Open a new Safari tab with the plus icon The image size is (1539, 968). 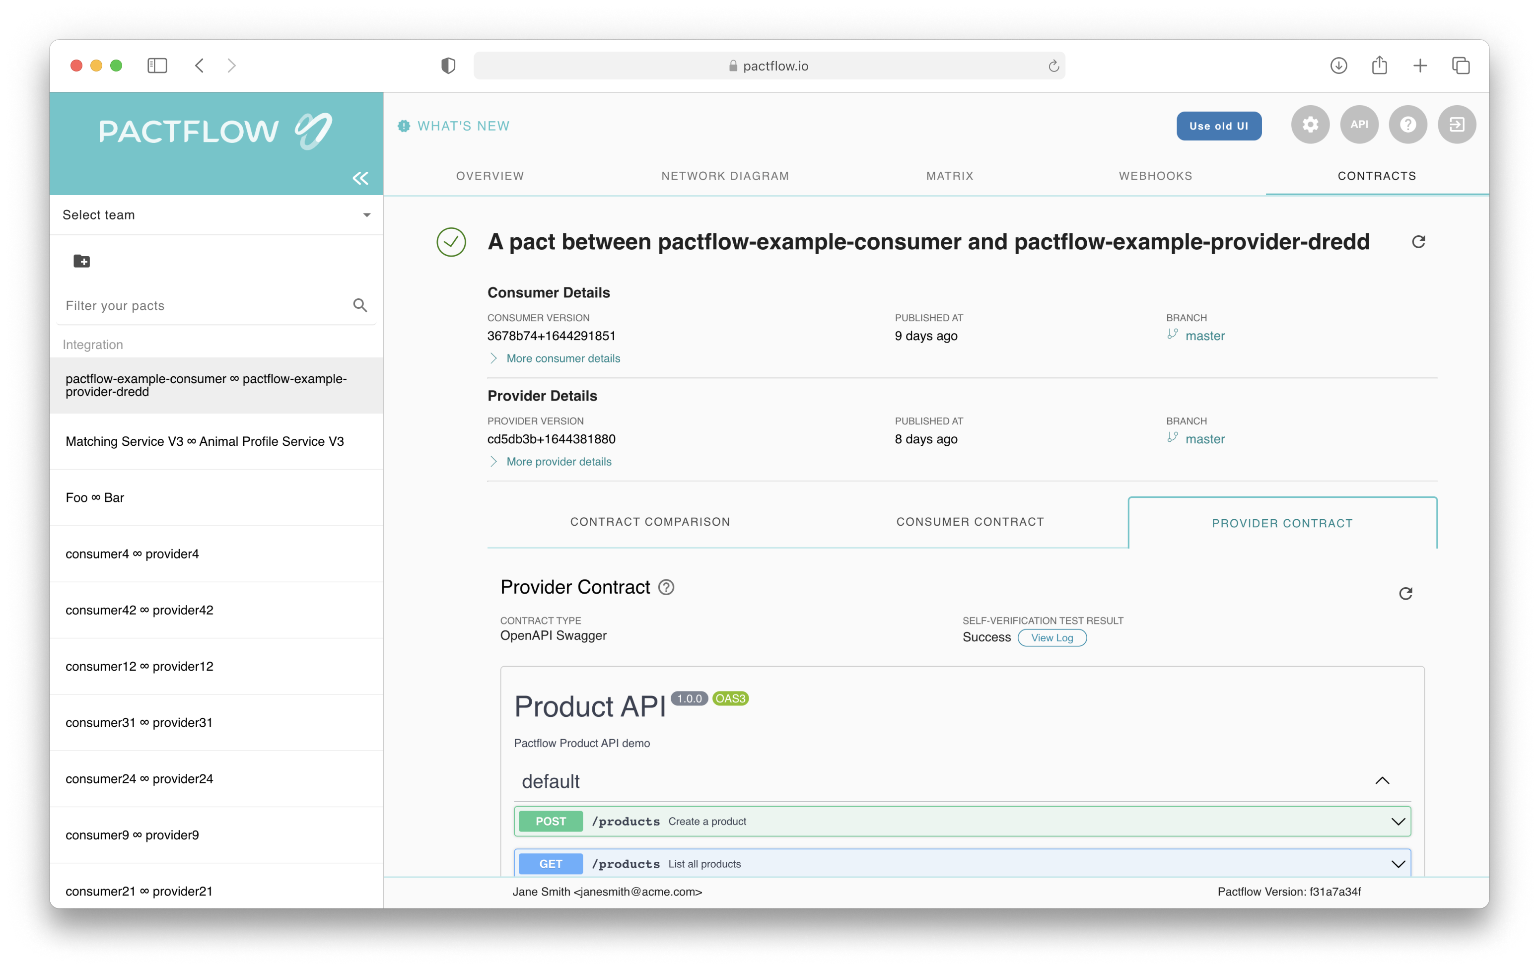click(x=1419, y=65)
